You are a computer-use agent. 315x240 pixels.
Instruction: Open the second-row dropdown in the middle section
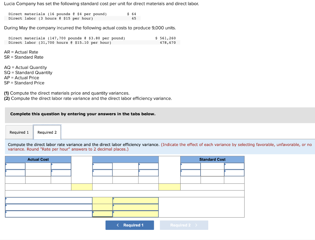102,173
